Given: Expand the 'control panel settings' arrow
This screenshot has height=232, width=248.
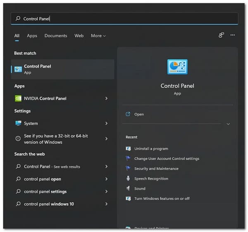Looking at the screenshot, I should click(107, 191).
